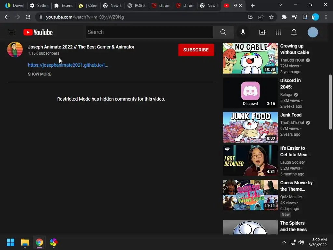This screenshot has height=250, width=333.
Task: Click the Chrome taskbar icon
Action: click(39, 242)
